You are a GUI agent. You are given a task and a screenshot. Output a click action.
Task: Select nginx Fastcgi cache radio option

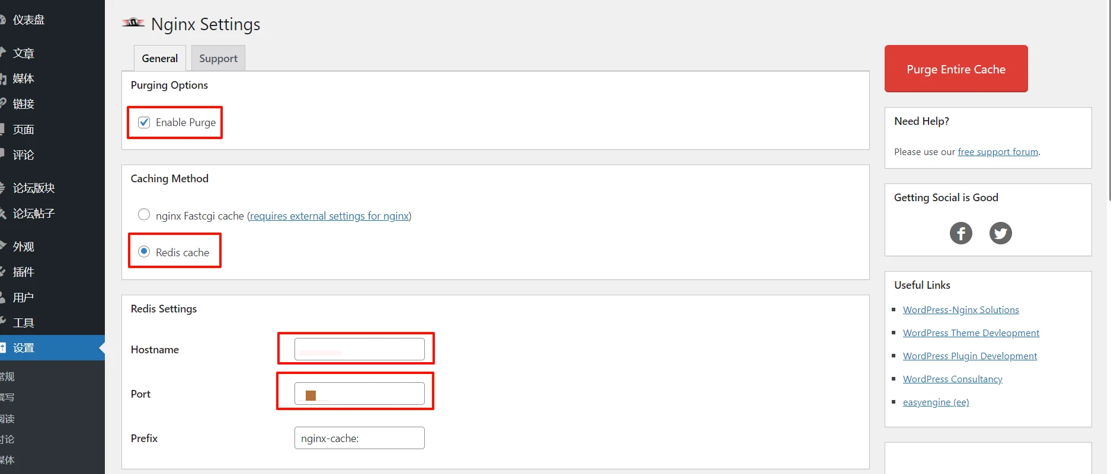144,215
